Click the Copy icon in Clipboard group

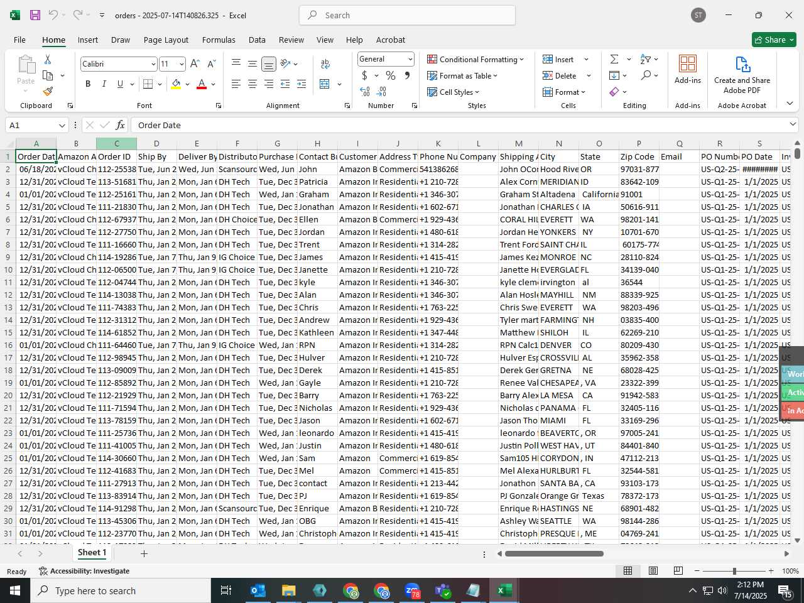(48, 75)
